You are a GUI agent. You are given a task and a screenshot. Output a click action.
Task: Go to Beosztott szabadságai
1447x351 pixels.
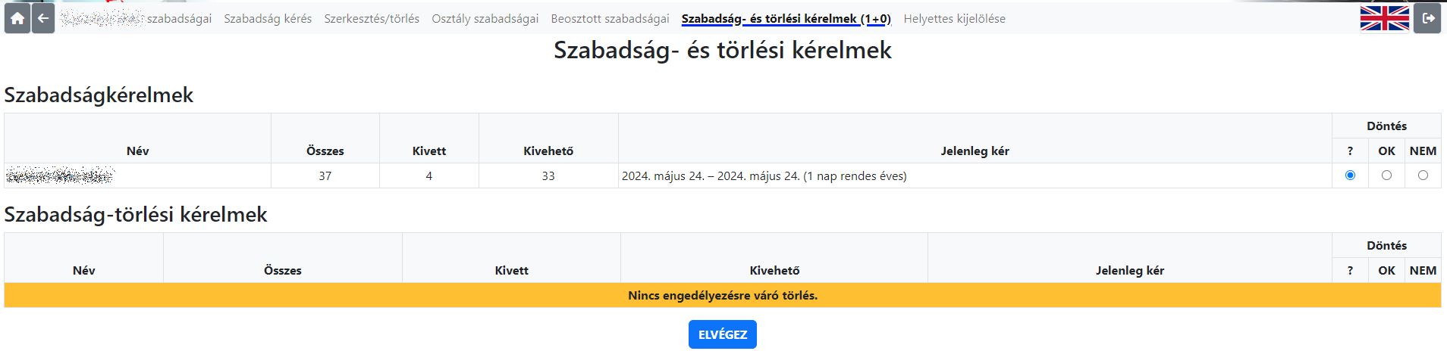click(610, 19)
